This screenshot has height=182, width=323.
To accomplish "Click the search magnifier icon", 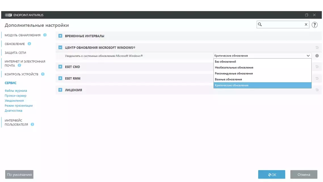I will pos(260,24).
